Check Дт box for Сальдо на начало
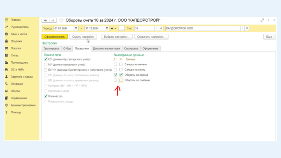 [x=115, y=64]
